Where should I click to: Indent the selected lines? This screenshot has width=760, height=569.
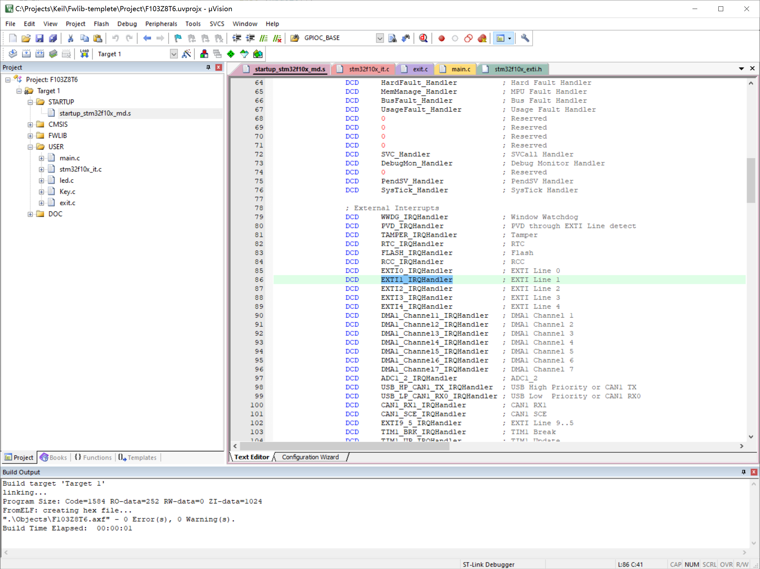[237, 38]
